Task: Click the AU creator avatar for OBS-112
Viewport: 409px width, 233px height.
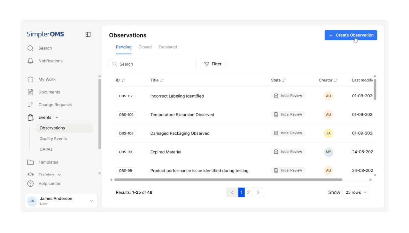Action: (328, 96)
